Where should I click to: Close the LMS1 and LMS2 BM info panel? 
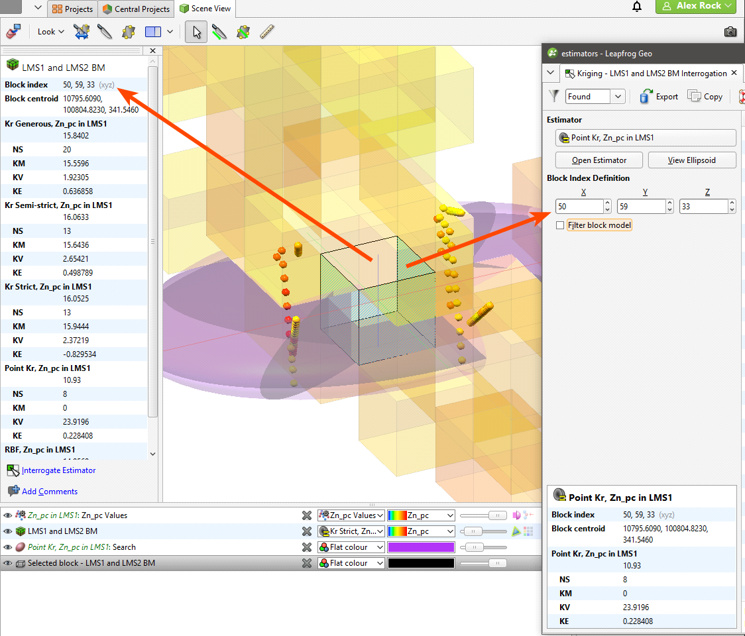pyautogui.click(x=152, y=51)
